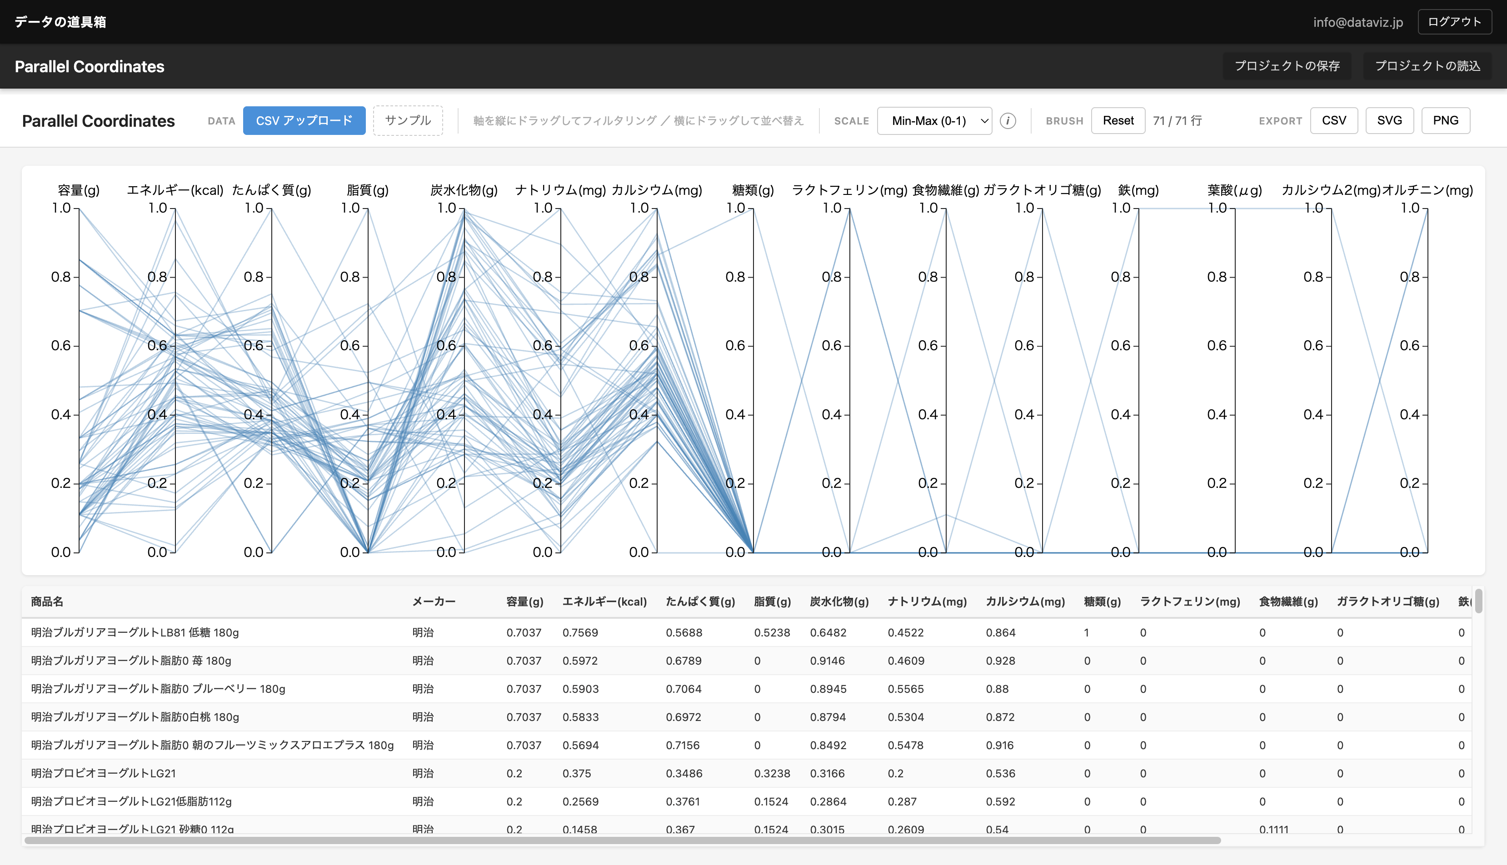Click the CSV アップロード button

tap(304, 120)
